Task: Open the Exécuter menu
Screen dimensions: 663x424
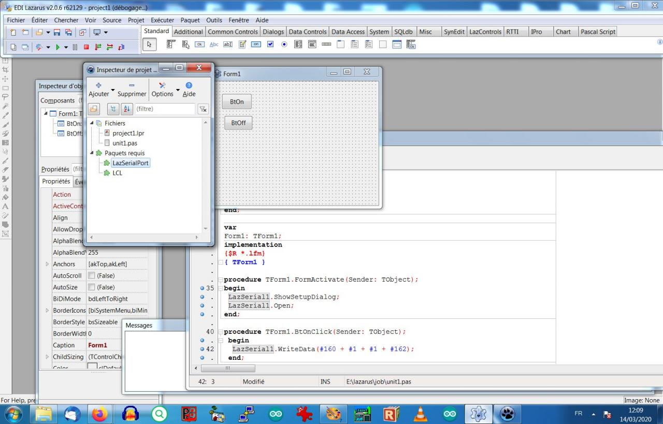Action: (163, 20)
